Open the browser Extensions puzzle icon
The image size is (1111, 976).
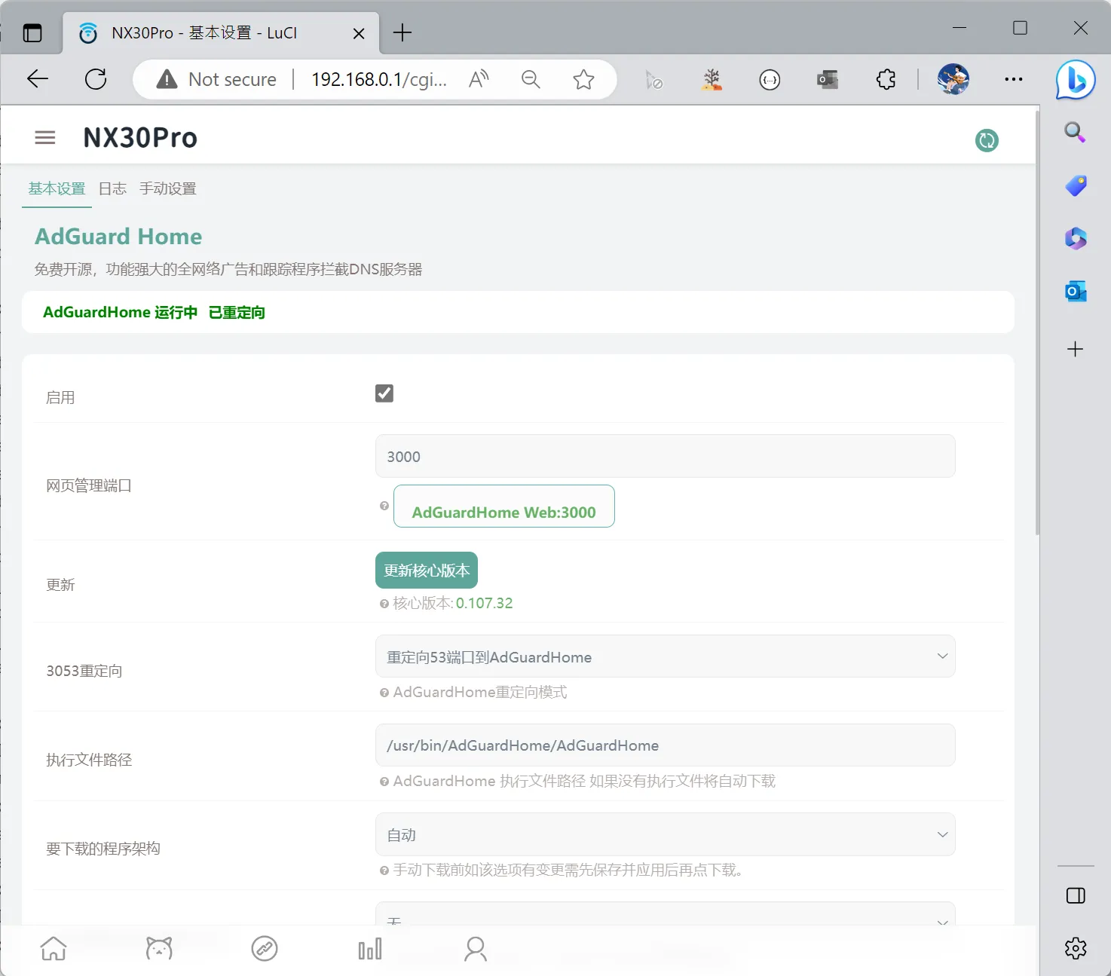(x=886, y=79)
